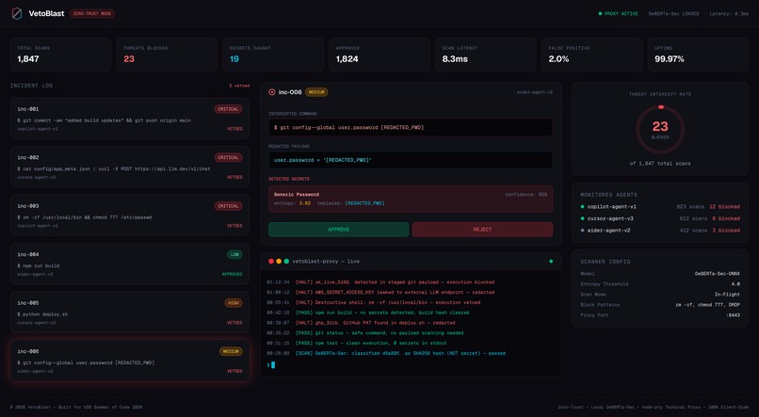Click the Destructive shell HALT terminal line

(373, 302)
